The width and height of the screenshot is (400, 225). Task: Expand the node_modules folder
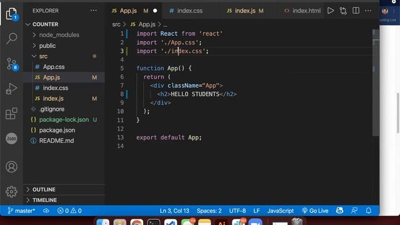[64, 35]
